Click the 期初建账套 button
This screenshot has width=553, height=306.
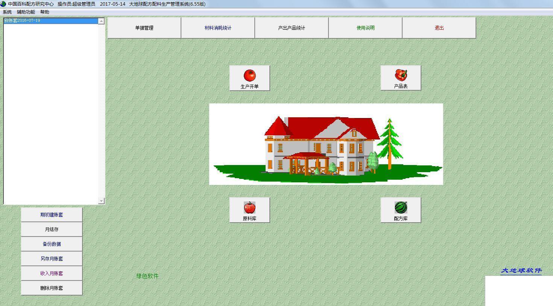pos(52,215)
